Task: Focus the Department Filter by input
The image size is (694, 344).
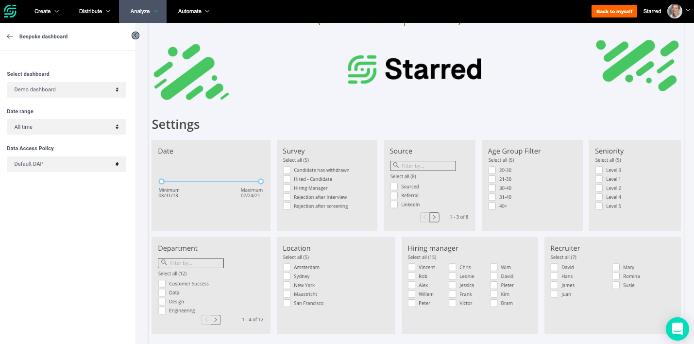Action: (x=191, y=263)
